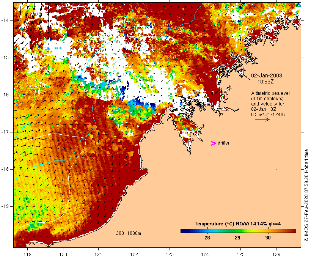
Task: Click the 'drifter' legend label
Action: pos(223,143)
